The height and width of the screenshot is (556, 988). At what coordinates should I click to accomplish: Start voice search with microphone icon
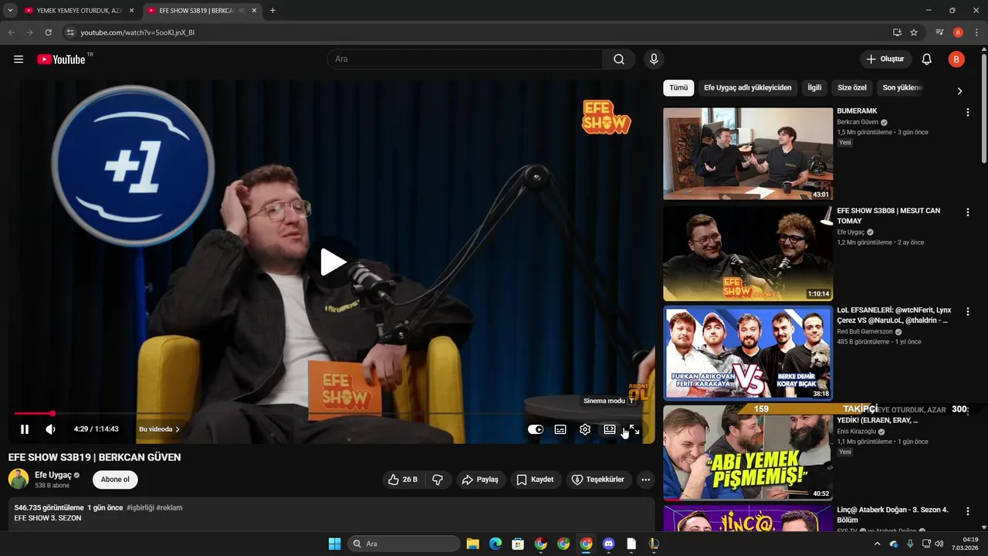click(654, 59)
